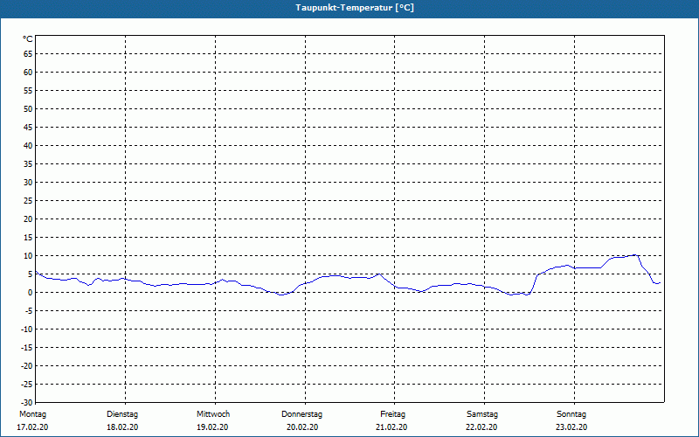Click the y-axis value 40

tap(28, 145)
